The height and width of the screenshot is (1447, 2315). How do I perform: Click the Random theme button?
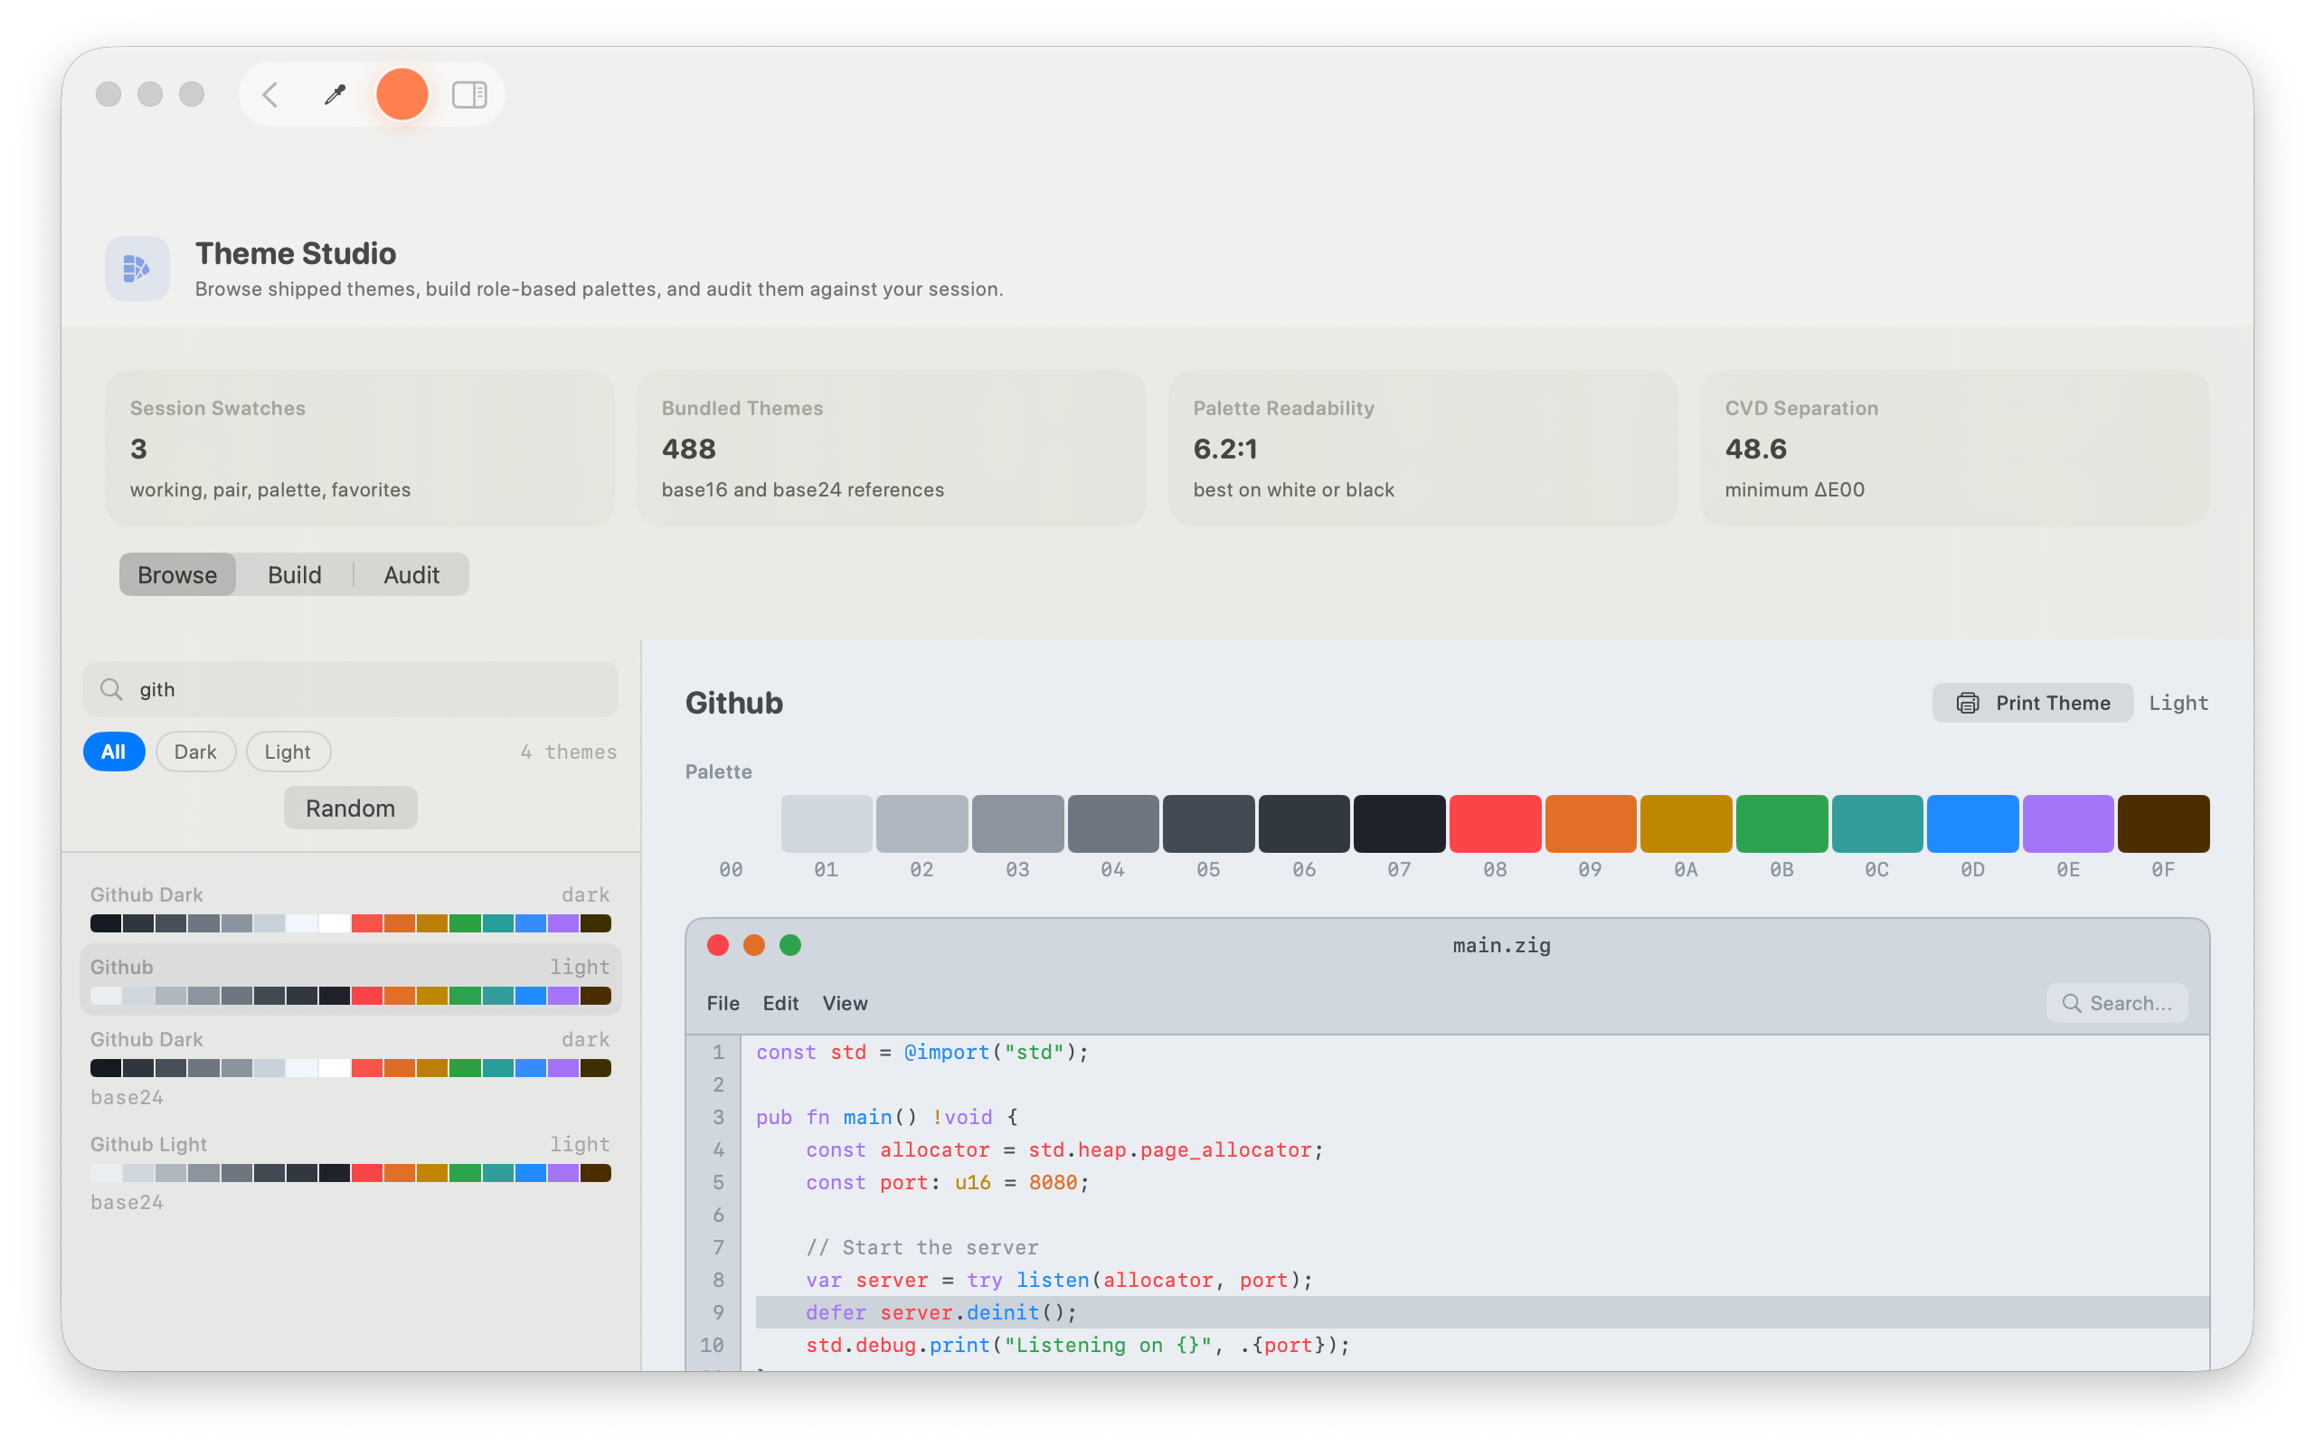point(350,809)
